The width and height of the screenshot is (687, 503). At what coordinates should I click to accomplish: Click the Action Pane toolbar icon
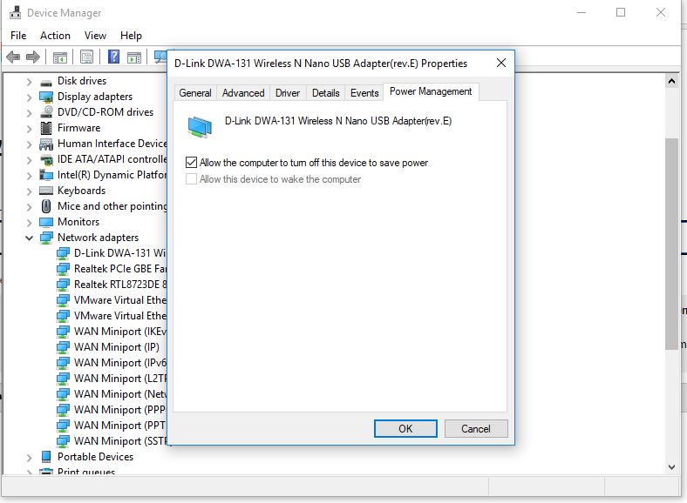tap(134, 57)
